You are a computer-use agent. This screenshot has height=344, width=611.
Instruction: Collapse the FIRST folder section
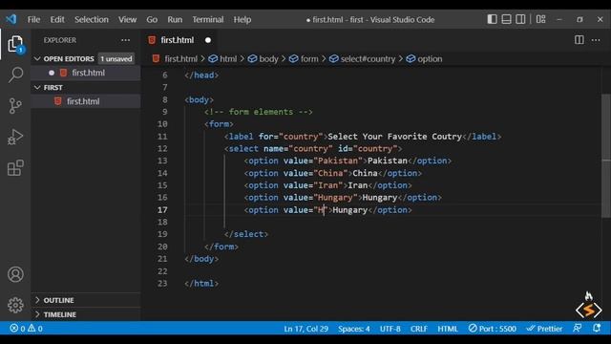86,87
